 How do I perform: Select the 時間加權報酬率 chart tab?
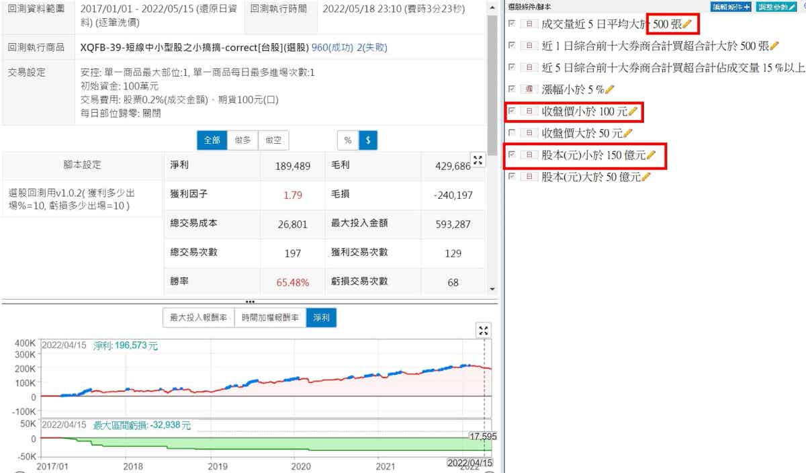click(269, 318)
